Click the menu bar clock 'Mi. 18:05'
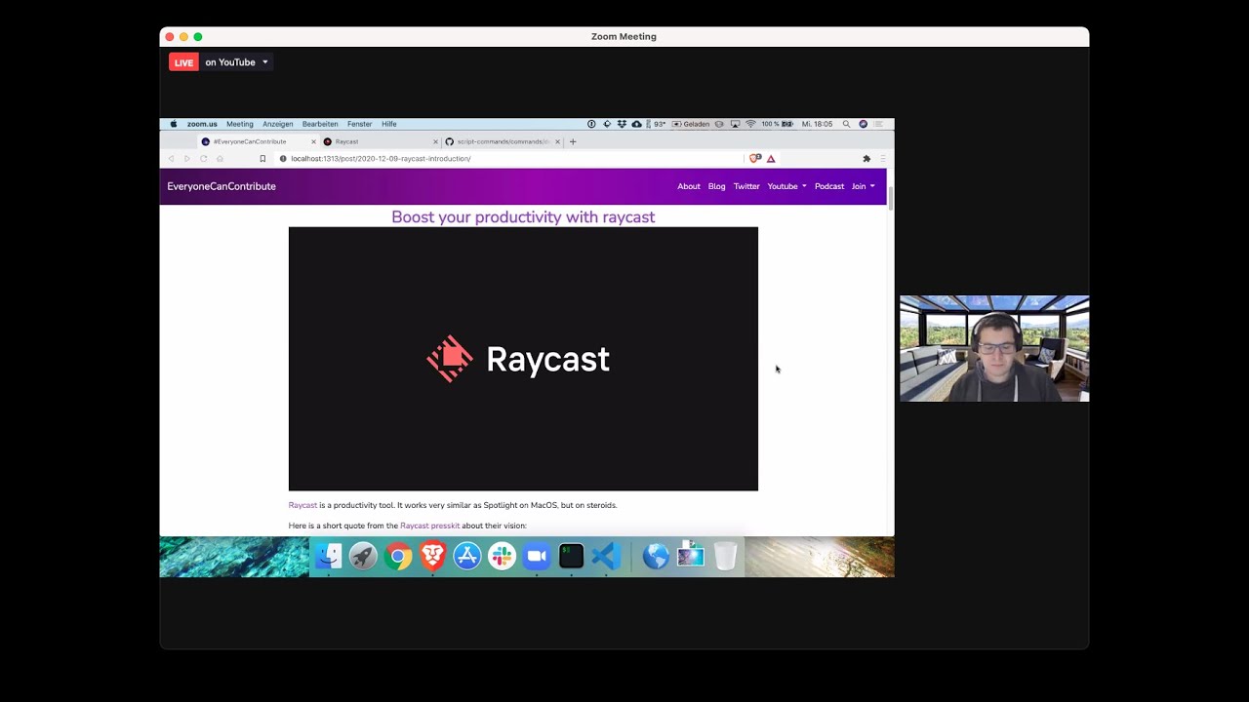This screenshot has height=702, width=1249. pyautogui.click(x=818, y=124)
